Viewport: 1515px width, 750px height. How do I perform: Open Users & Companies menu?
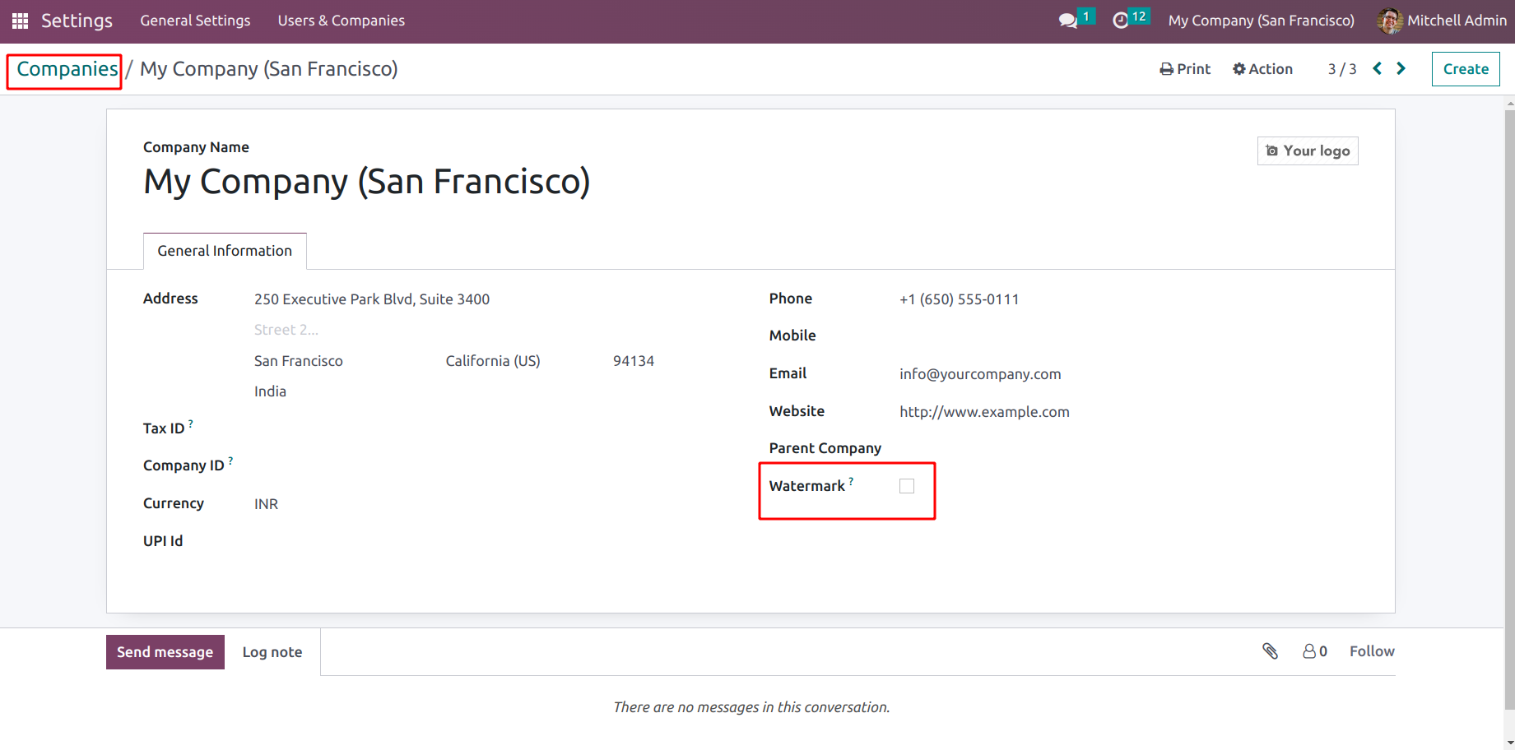[341, 21]
